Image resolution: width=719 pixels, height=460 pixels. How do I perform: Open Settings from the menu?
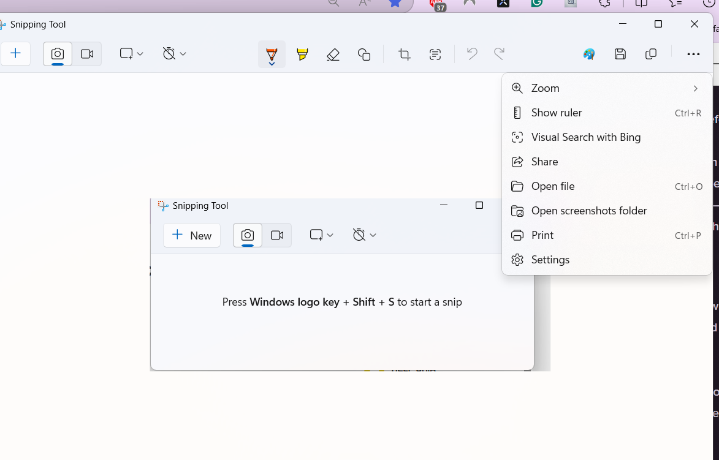pyautogui.click(x=607, y=260)
